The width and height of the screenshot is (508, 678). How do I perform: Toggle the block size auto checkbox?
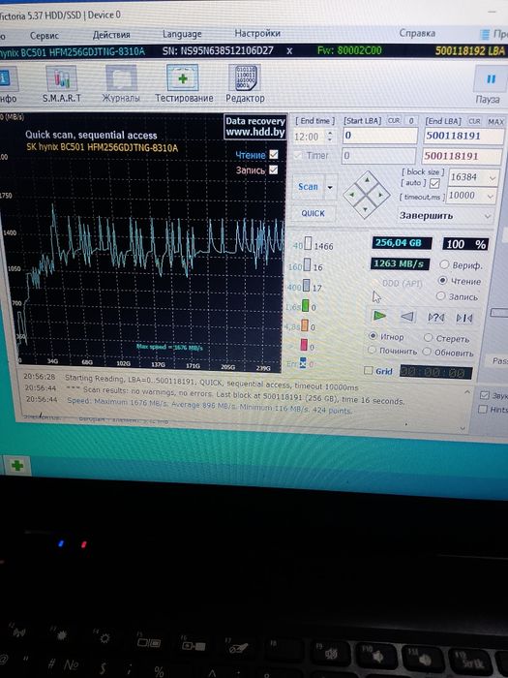434,183
